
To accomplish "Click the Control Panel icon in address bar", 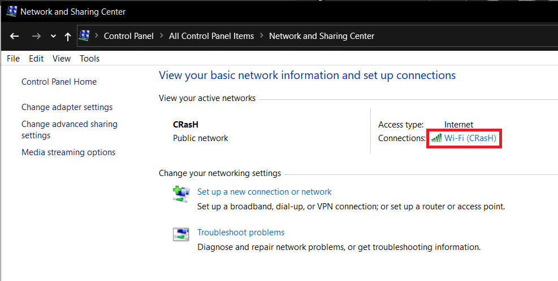I will click(85, 36).
